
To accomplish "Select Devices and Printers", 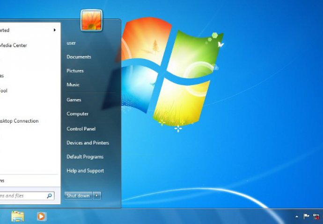I will click(x=88, y=143).
